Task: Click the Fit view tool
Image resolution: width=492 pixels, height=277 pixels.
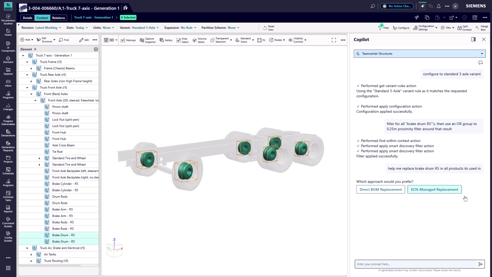Action: (x=261, y=40)
